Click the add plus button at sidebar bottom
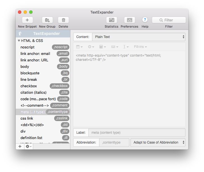Screen dimensions: 204x172 pyautogui.click(x=20, y=146)
